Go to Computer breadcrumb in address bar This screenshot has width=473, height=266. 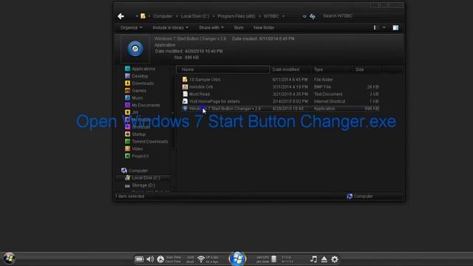(163, 16)
